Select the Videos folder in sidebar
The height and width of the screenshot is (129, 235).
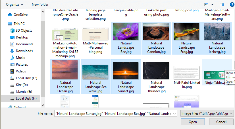[x=21, y=71]
